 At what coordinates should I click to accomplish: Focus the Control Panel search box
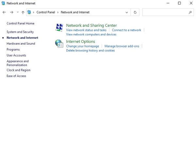tap(168, 12)
